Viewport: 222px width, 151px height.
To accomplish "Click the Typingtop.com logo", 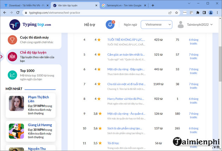I will coord(30,25).
